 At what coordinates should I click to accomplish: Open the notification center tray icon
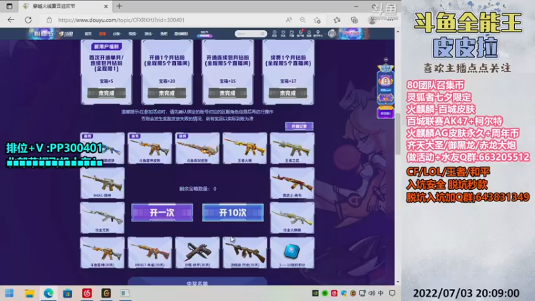[393, 293]
